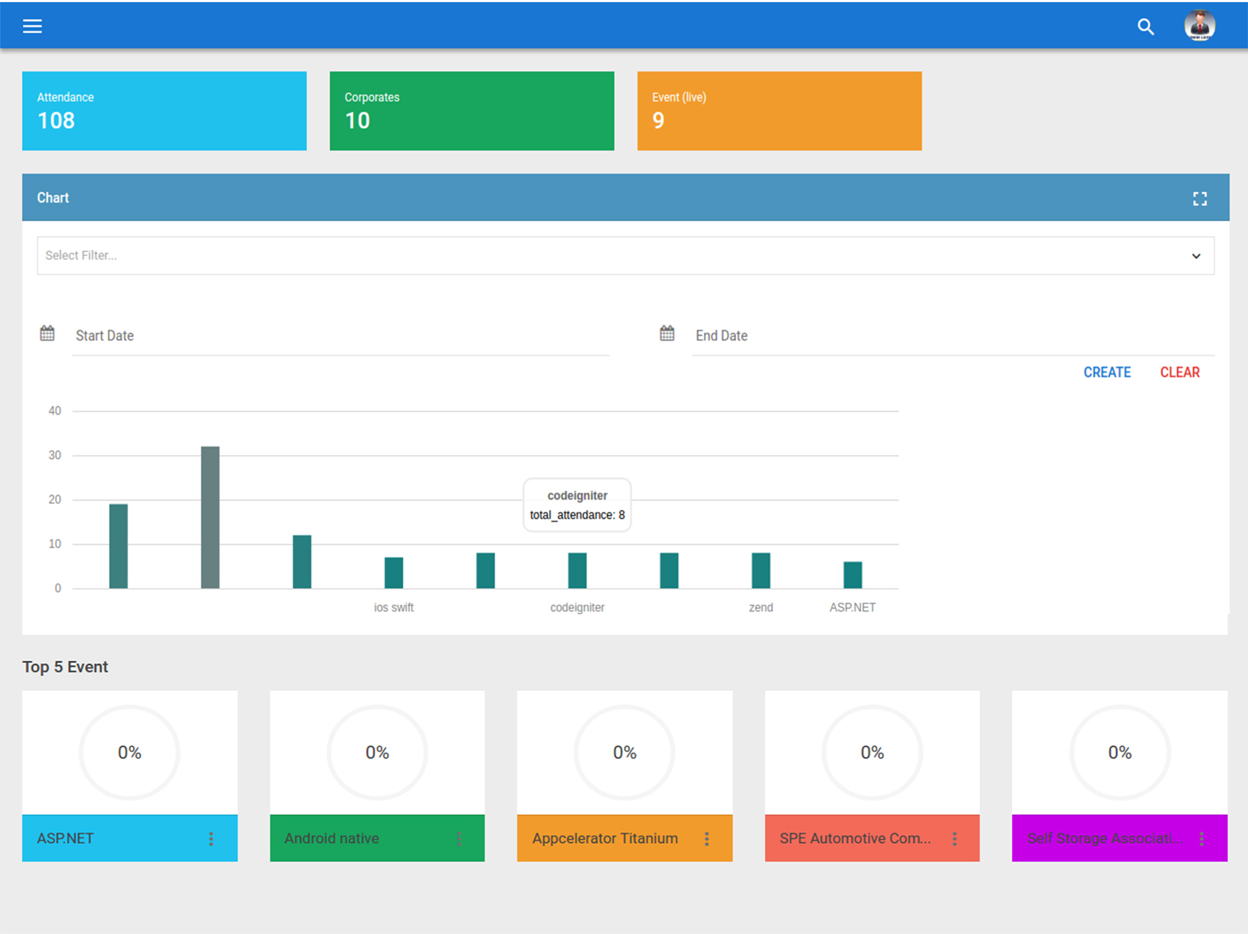Open Appcelerator Titanium card options menu
Image resolution: width=1248 pixels, height=934 pixels.
pos(707,838)
